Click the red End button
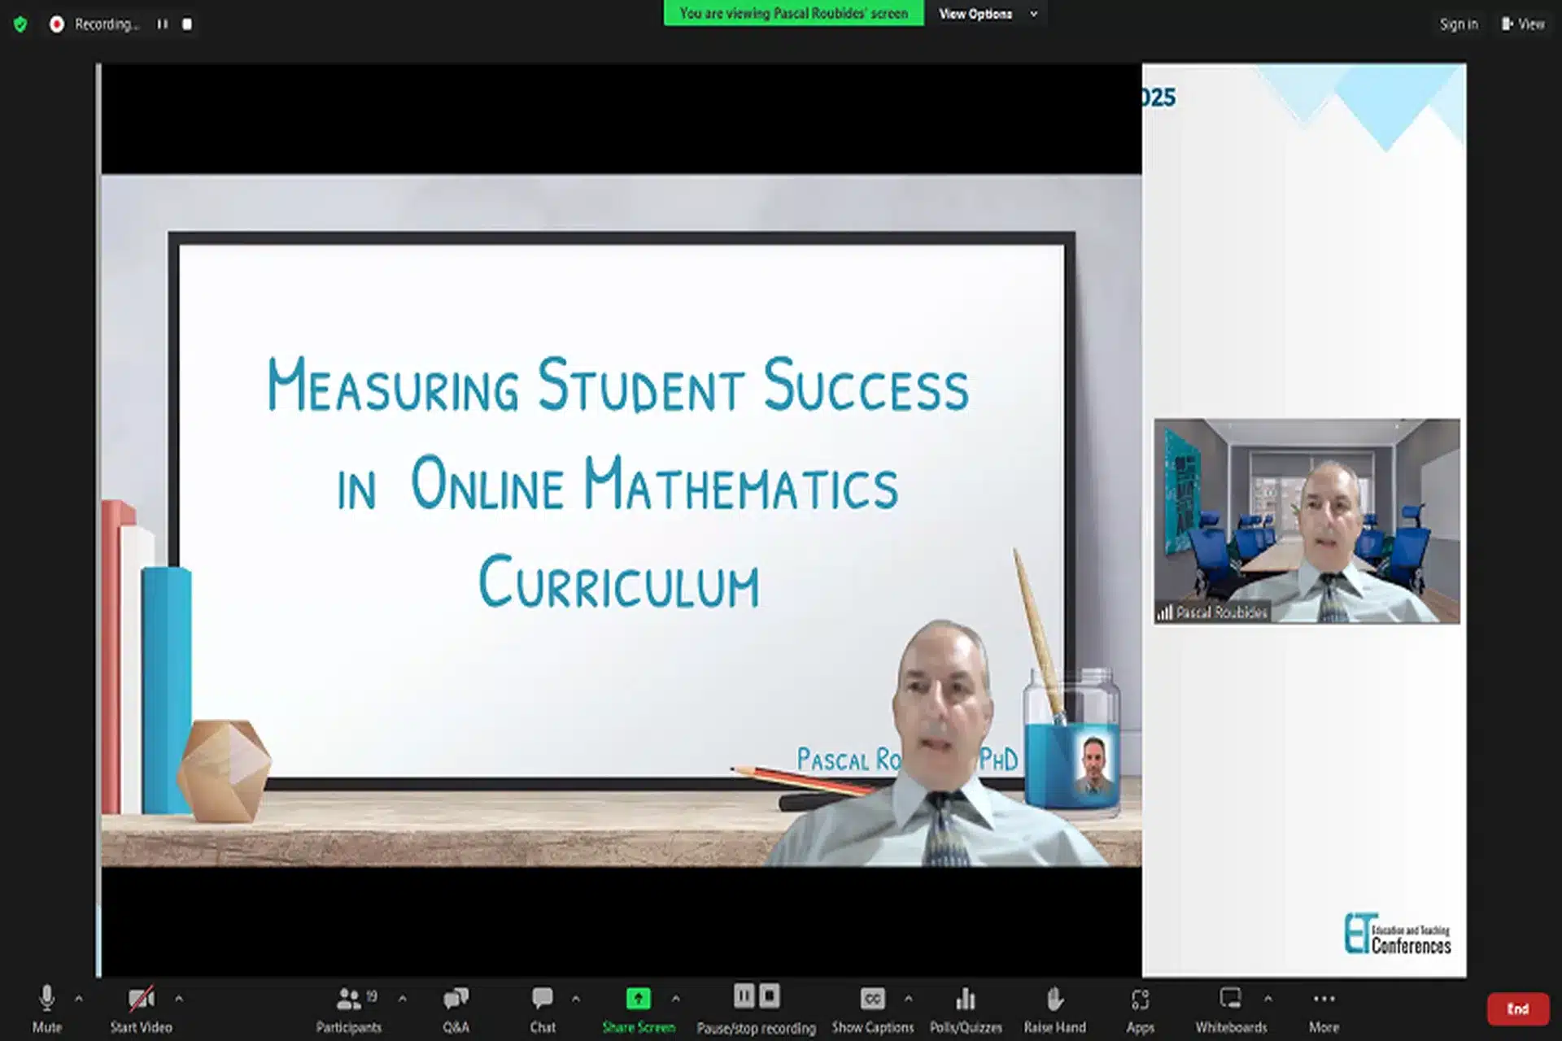The width and height of the screenshot is (1562, 1041). point(1517,1009)
